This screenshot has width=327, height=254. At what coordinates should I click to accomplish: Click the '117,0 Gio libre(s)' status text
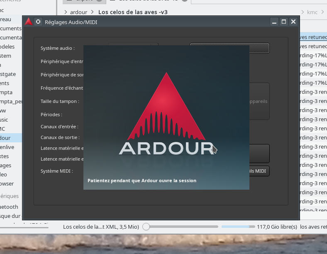click(277, 227)
